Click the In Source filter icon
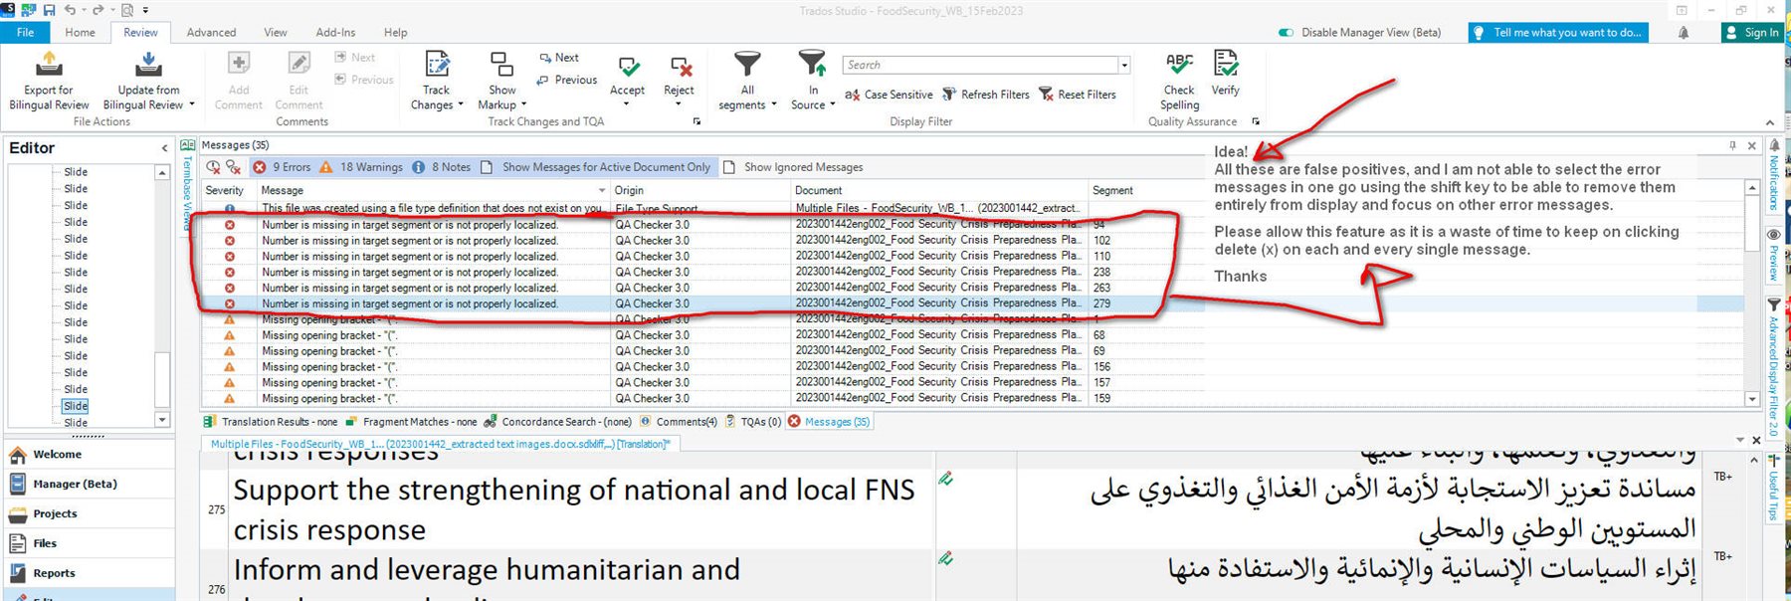This screenshot has width=1791, height=601. [x=813, y=65]
